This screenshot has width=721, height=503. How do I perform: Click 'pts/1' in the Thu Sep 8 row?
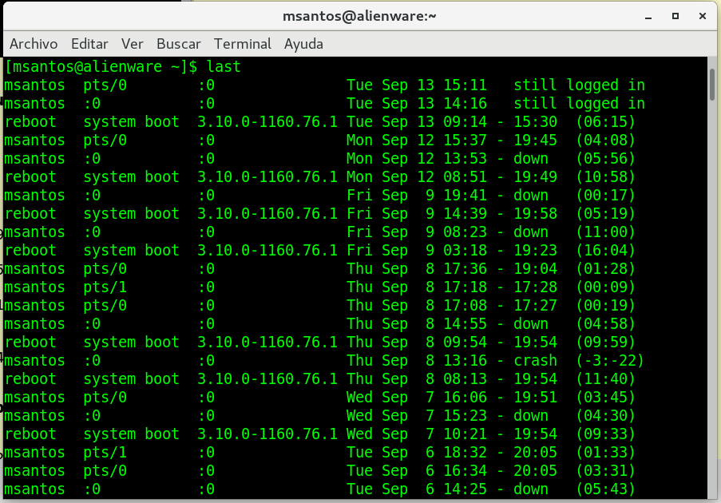tap(105, 287)
